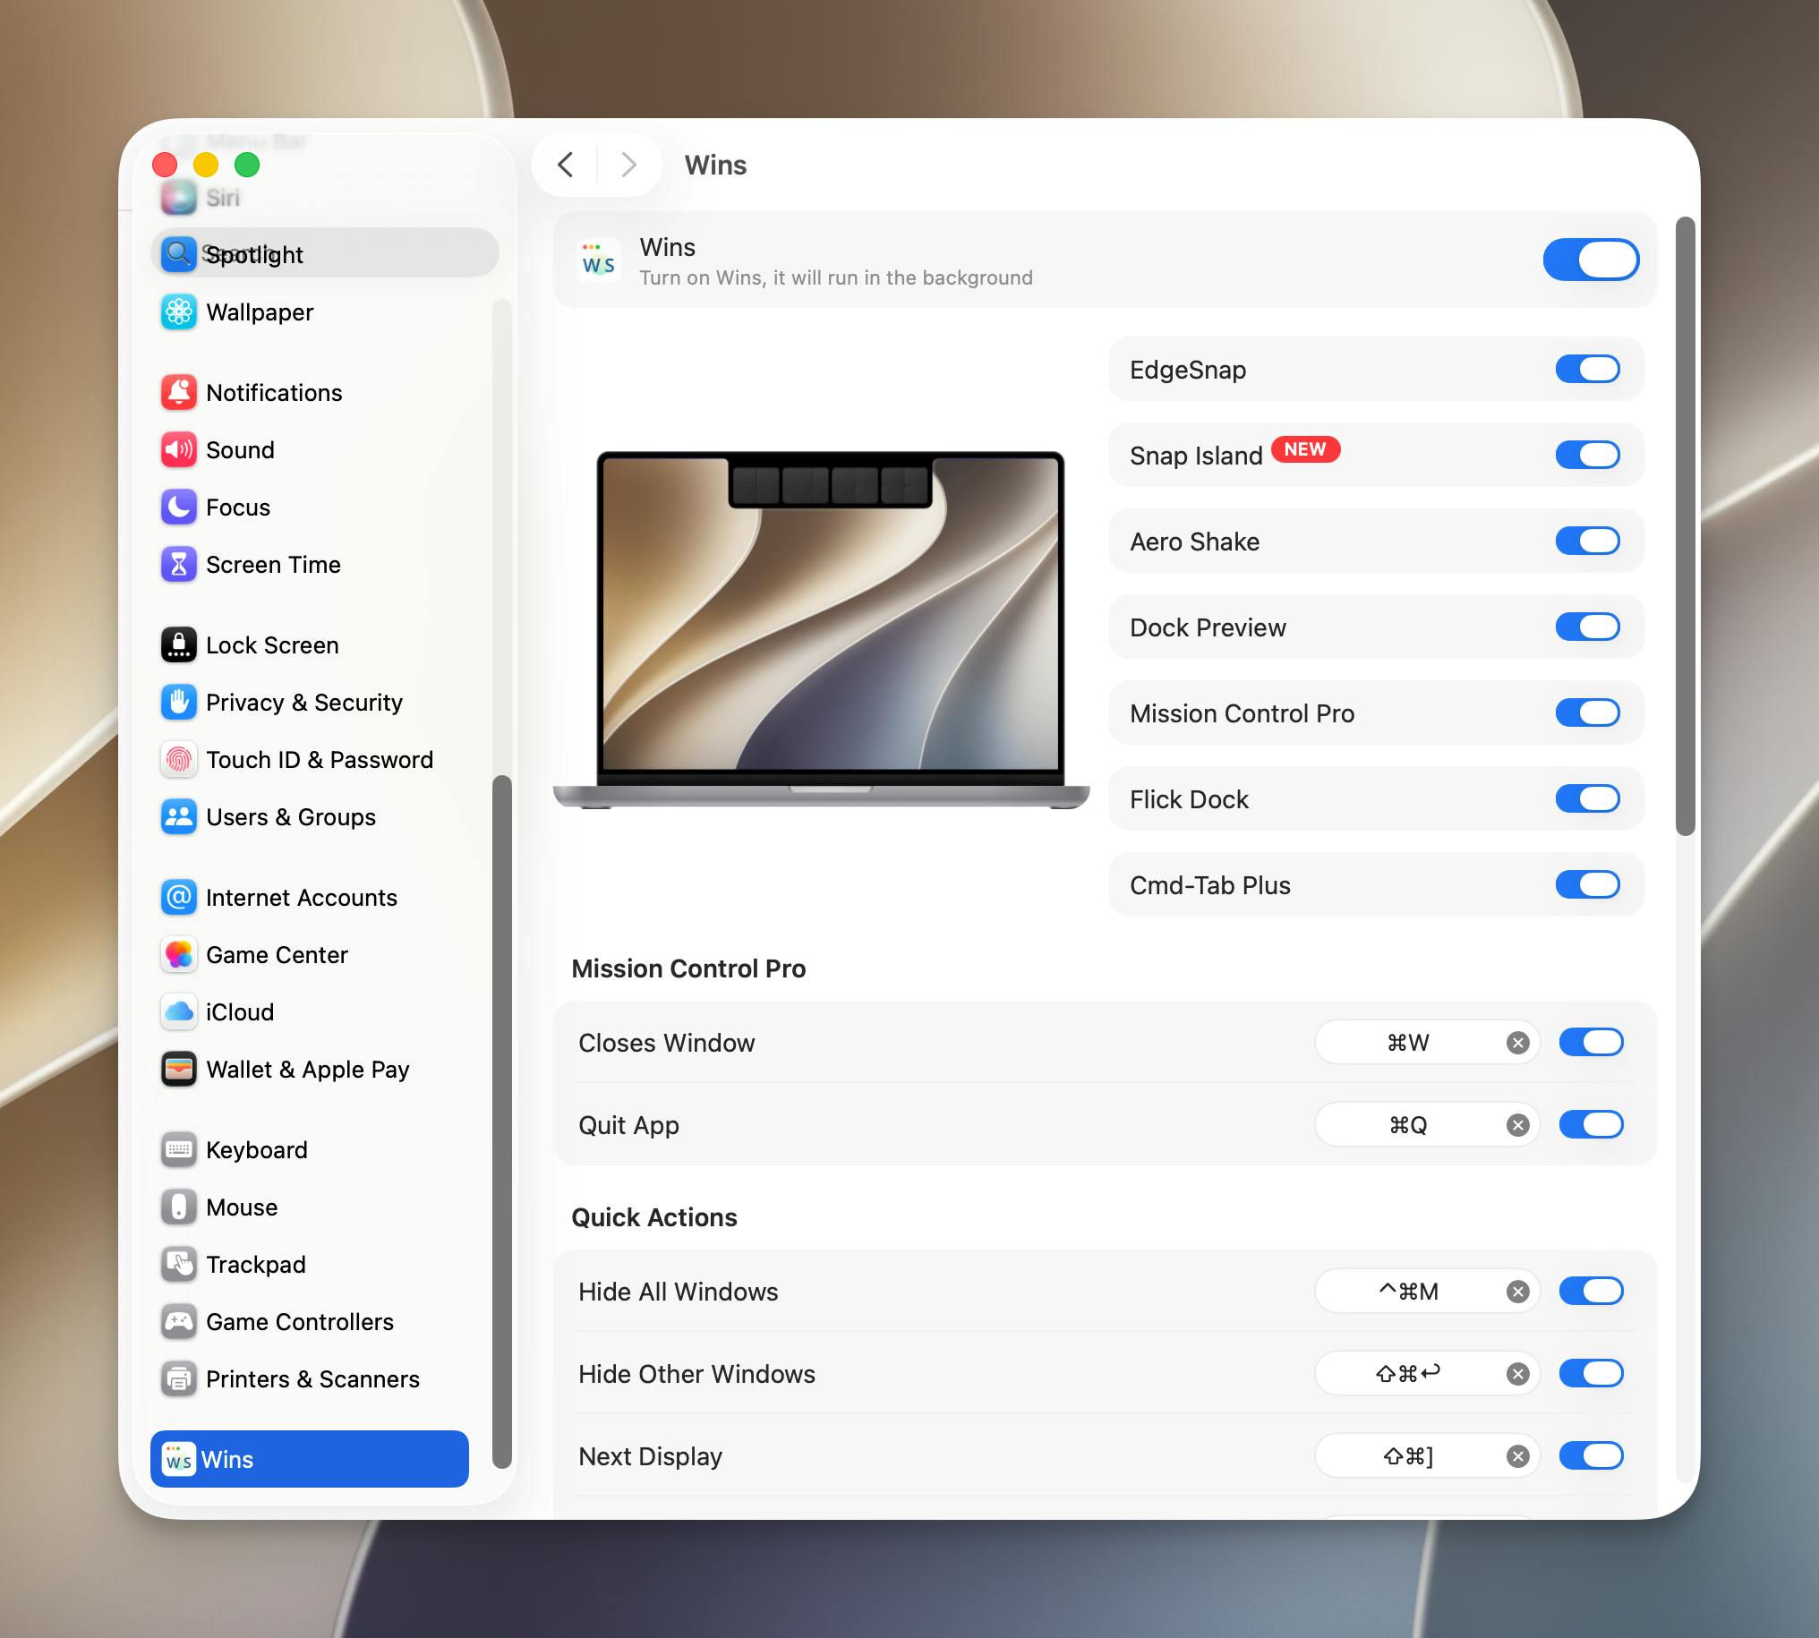Image resolution: width=1819 pixels, height=1638 pixels.
Task: Open Privacy & Security hand icon
Action: pyautogui.click(x=178, y=703)
